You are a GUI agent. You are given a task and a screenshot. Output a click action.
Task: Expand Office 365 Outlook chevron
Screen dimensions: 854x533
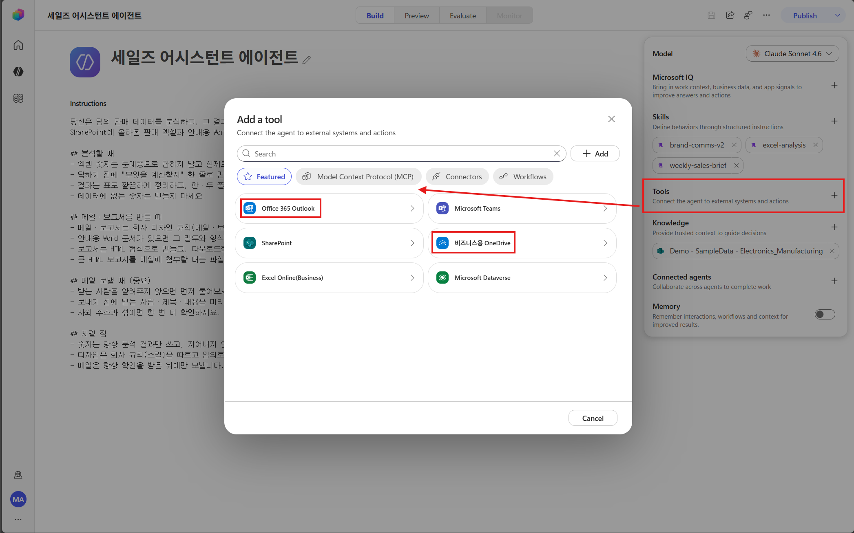pos(412,209)
